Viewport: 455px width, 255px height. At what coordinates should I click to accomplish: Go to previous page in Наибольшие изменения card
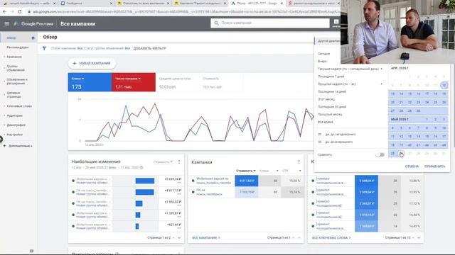(173, 238)
